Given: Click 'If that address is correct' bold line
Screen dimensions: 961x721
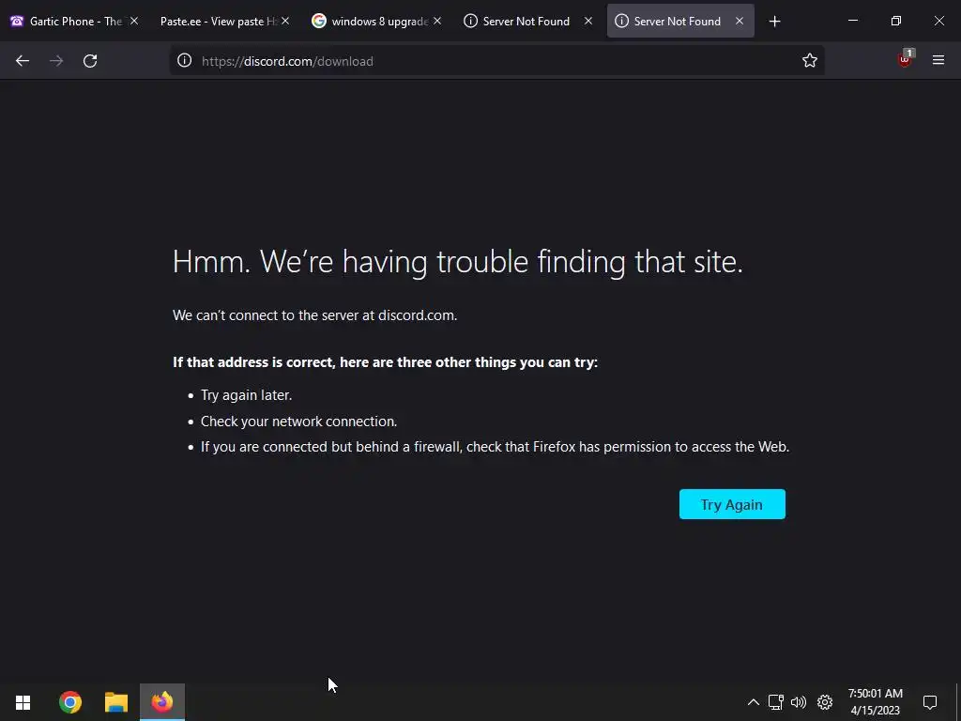Looking at the screenshot, I should coord(385,362).
